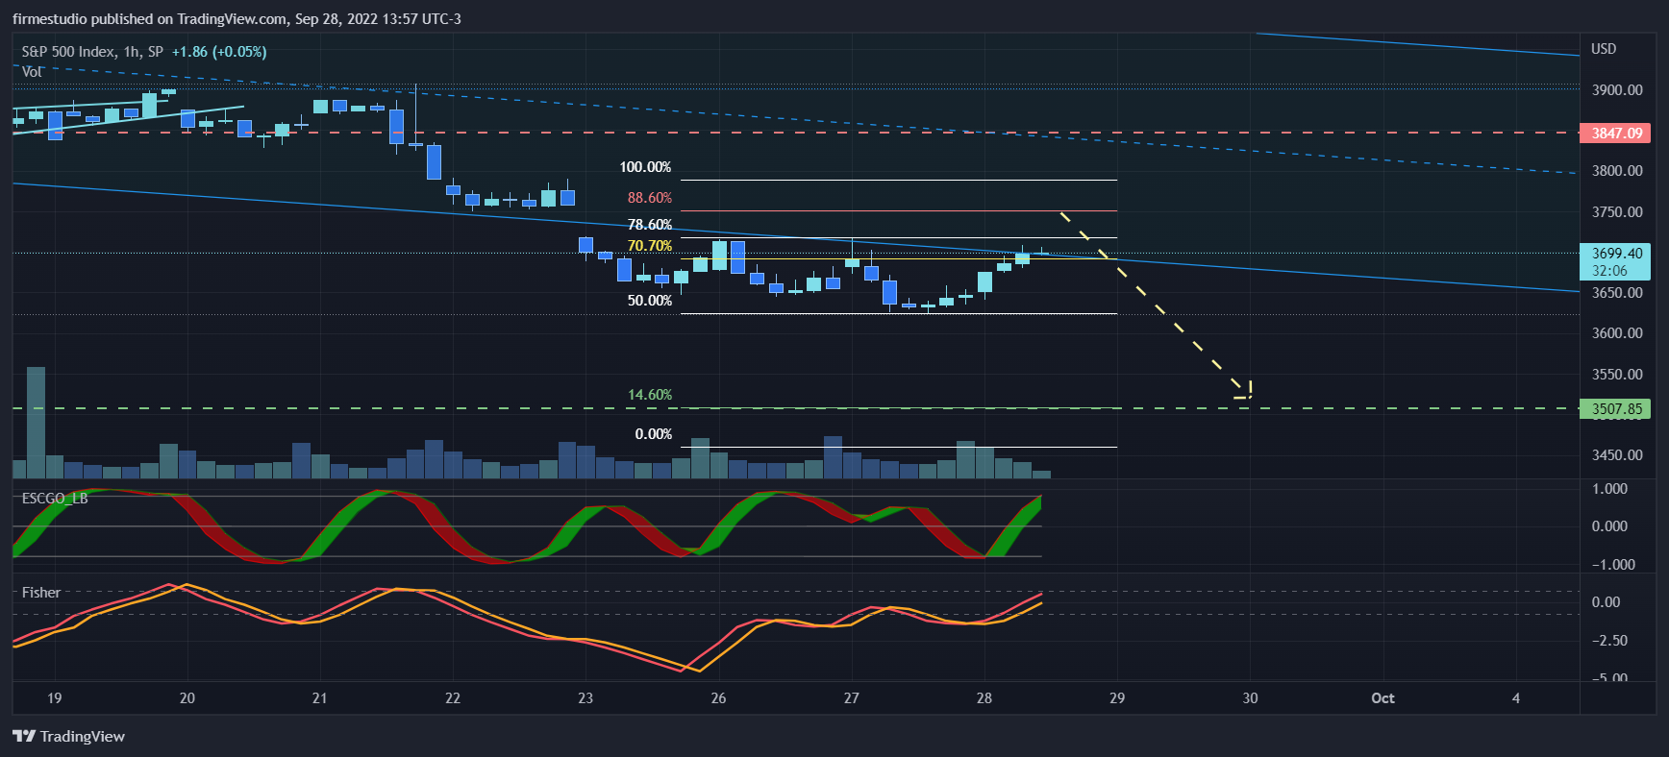
Task: Click date 28 on time axis
Action: coord(984,698)
